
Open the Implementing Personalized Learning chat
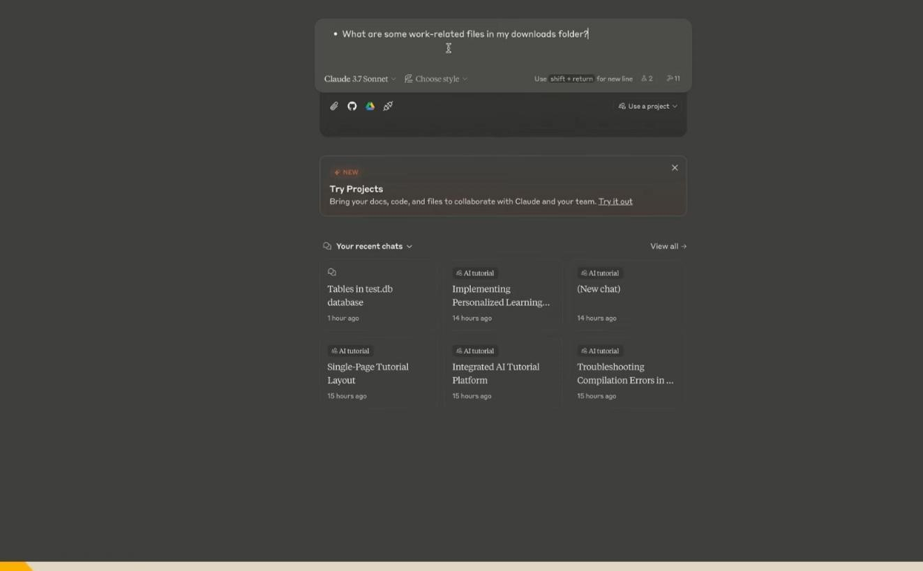501,295
